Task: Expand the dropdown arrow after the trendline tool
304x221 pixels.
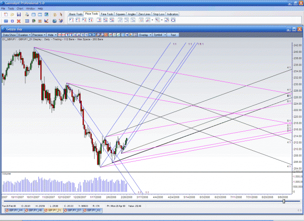Action: [x=162, y=20]
